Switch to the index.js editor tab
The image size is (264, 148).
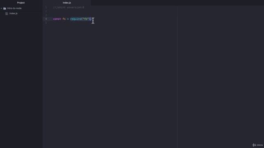tap(67, 3)
